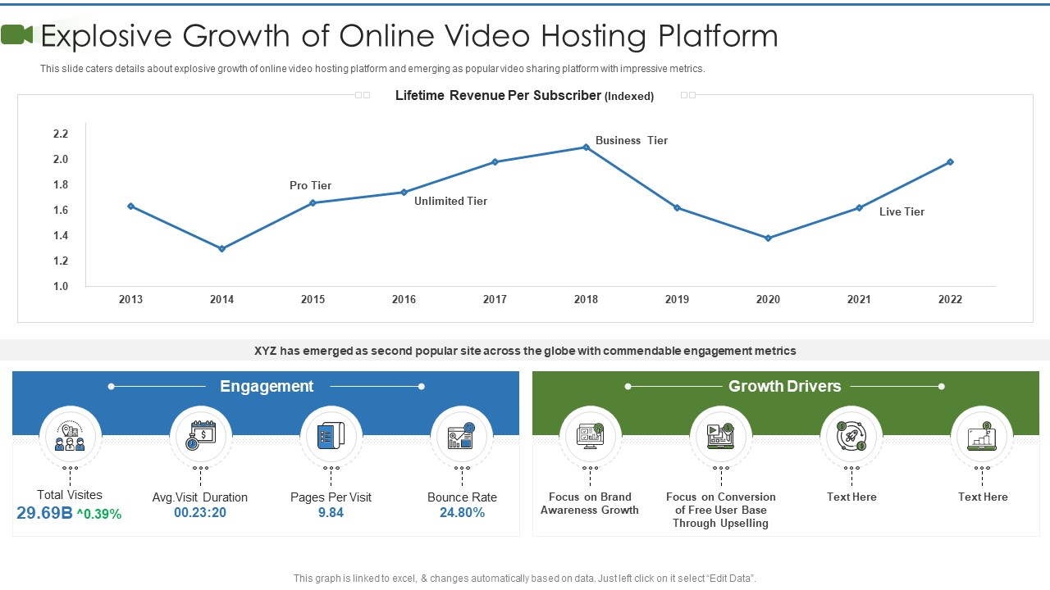This screenshot has height=590, width=1050.
Task: Select Focus on Conversion of Free User text
Action: click(x=721, y=510)
